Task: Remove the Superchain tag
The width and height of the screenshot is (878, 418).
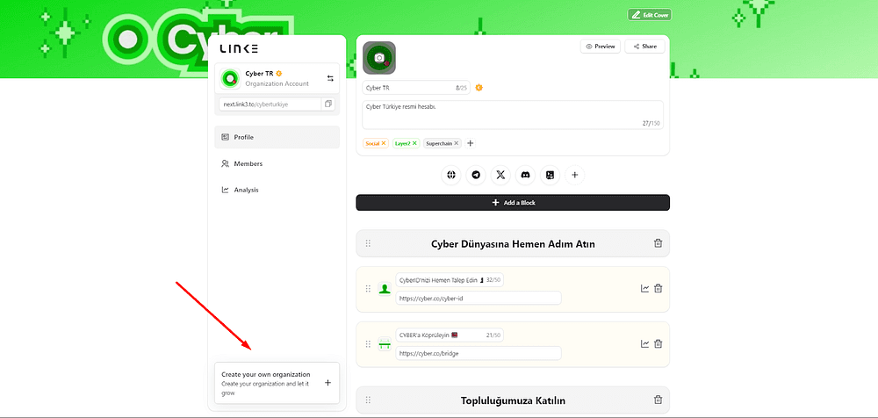Action: click(457, 143)
